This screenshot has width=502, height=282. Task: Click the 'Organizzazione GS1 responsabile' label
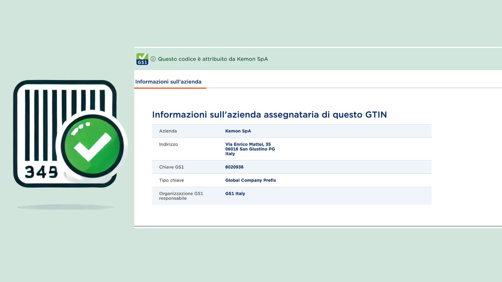pyautogui.click(x=181, y=196)
